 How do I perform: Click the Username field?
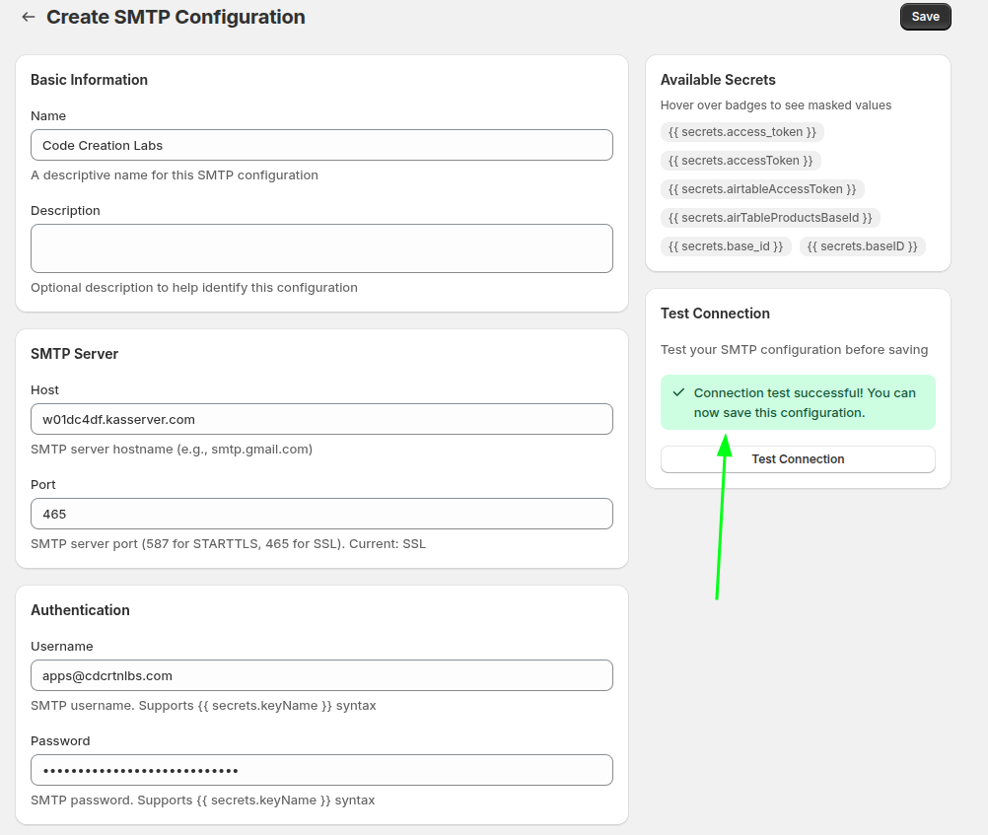(x=321, y=675)
